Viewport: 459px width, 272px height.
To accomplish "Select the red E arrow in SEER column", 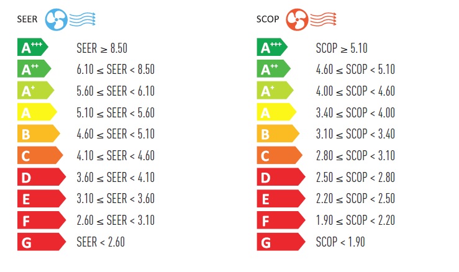I will 41,199.
